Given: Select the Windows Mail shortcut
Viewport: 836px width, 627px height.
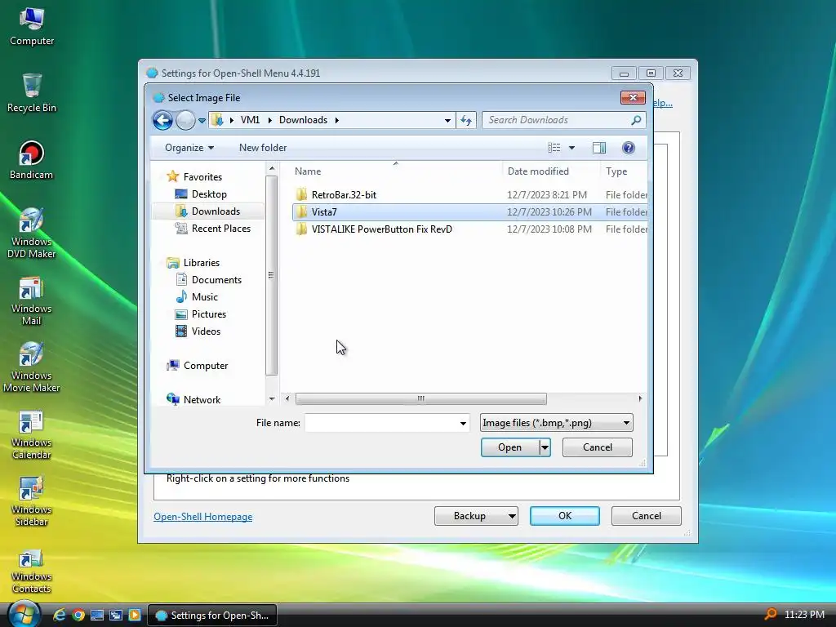Looking at the screenshot, I should click(32, 300).
